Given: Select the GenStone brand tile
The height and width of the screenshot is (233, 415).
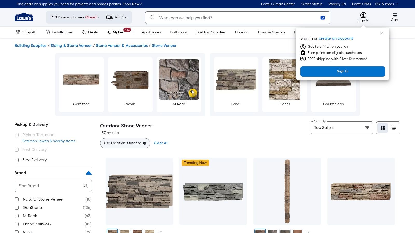Looking at the screenshot, I should tap(81, 85).
